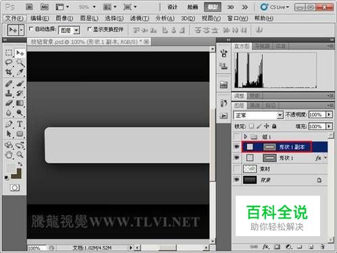
Task: Enable the 自动选择 checkbox
Action: click(x=31, y=29)
